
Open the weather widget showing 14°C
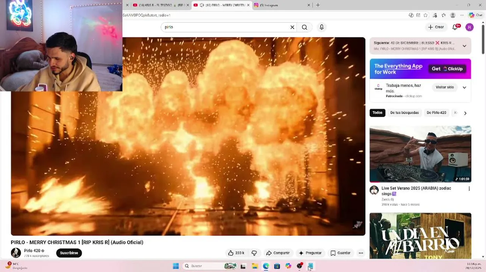(16, 266)
